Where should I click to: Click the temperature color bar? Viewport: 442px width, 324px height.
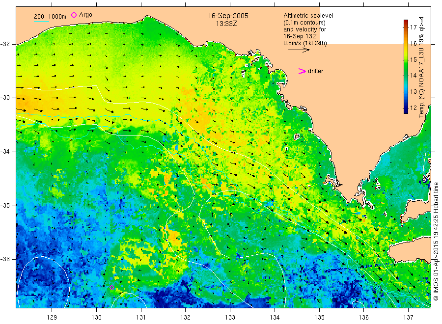click(x=406, y=67)
